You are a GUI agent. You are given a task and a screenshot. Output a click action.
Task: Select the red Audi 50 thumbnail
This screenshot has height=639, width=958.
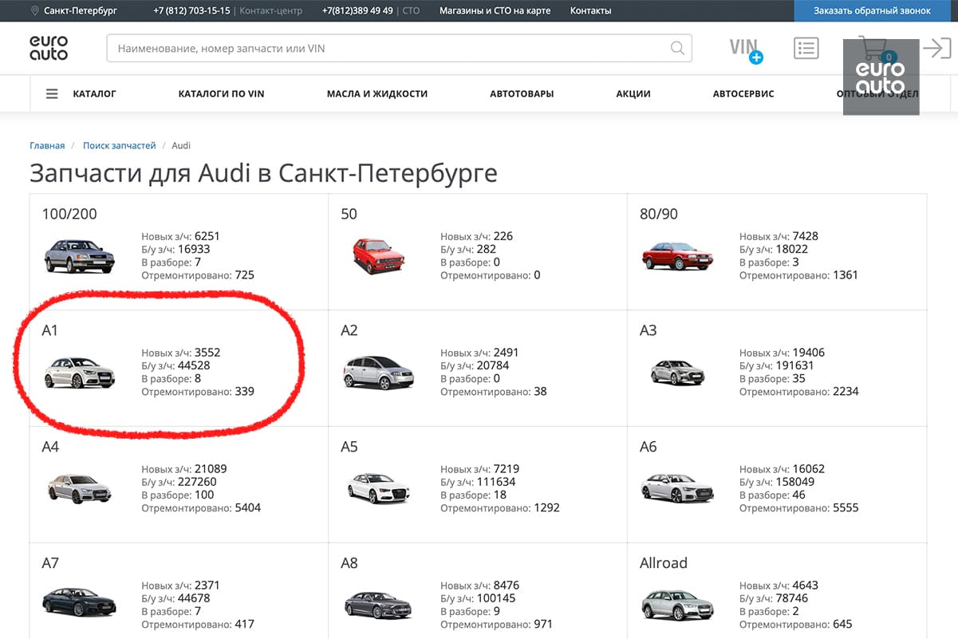[379, 256]
